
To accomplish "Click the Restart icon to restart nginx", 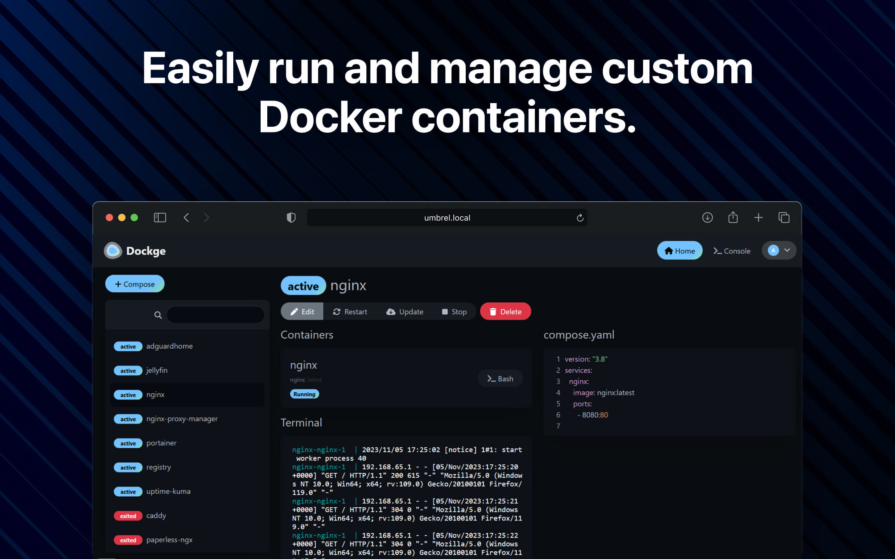I will pos(337,311).
